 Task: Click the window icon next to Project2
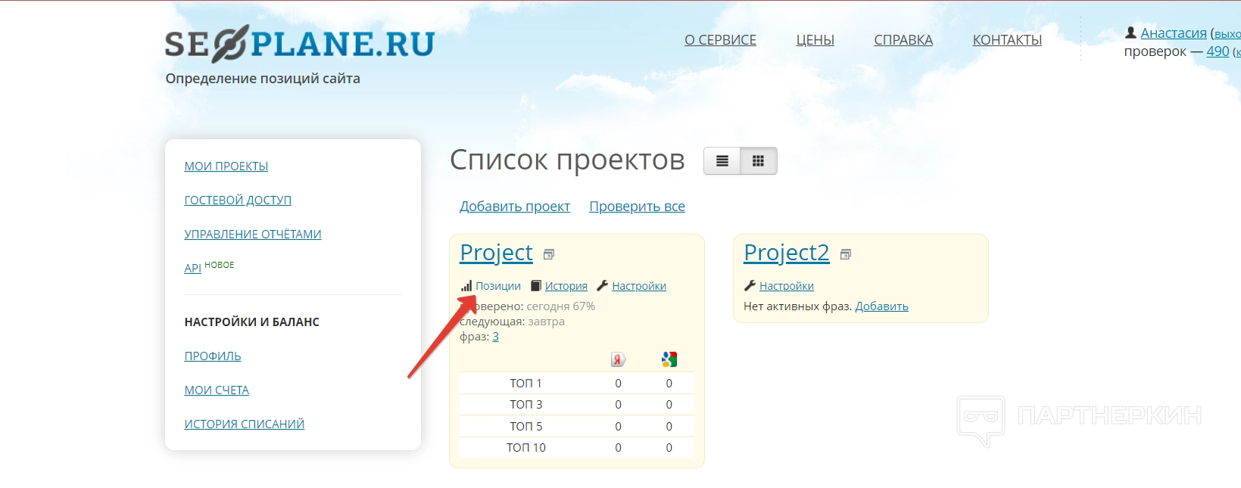pyautogui.click(x=846, y=254)
